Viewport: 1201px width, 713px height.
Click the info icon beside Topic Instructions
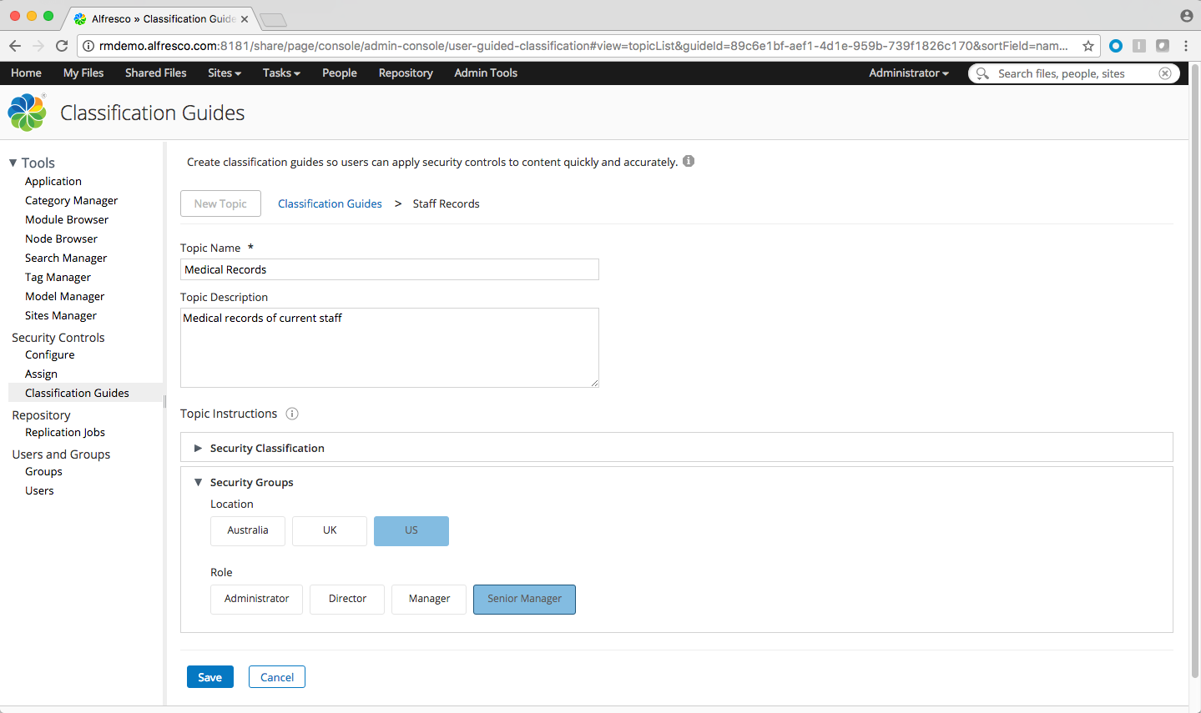pyautogui.click(x=292, y=414)
